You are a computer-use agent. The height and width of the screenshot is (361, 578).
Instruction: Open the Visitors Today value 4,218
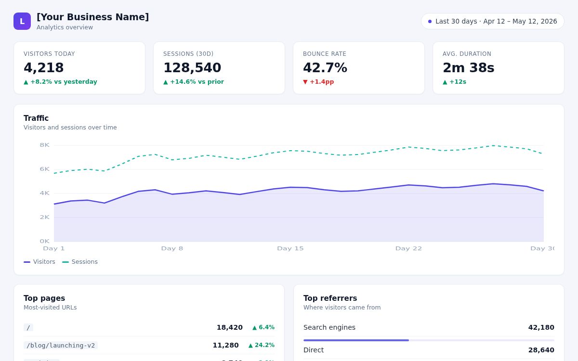44,68
